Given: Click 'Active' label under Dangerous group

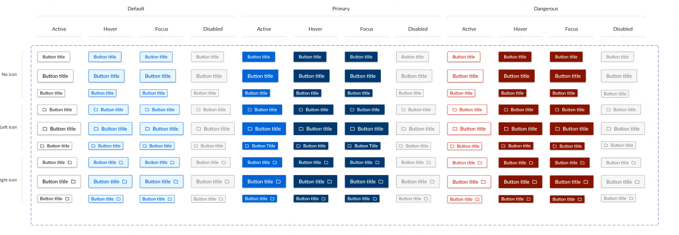Looking at the screenshot, I should click(x=469, y=29).
